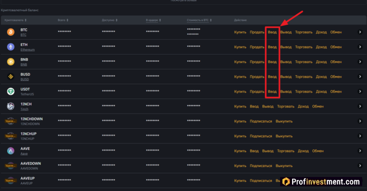Open the 1inch coin name link

coord(24,109)
